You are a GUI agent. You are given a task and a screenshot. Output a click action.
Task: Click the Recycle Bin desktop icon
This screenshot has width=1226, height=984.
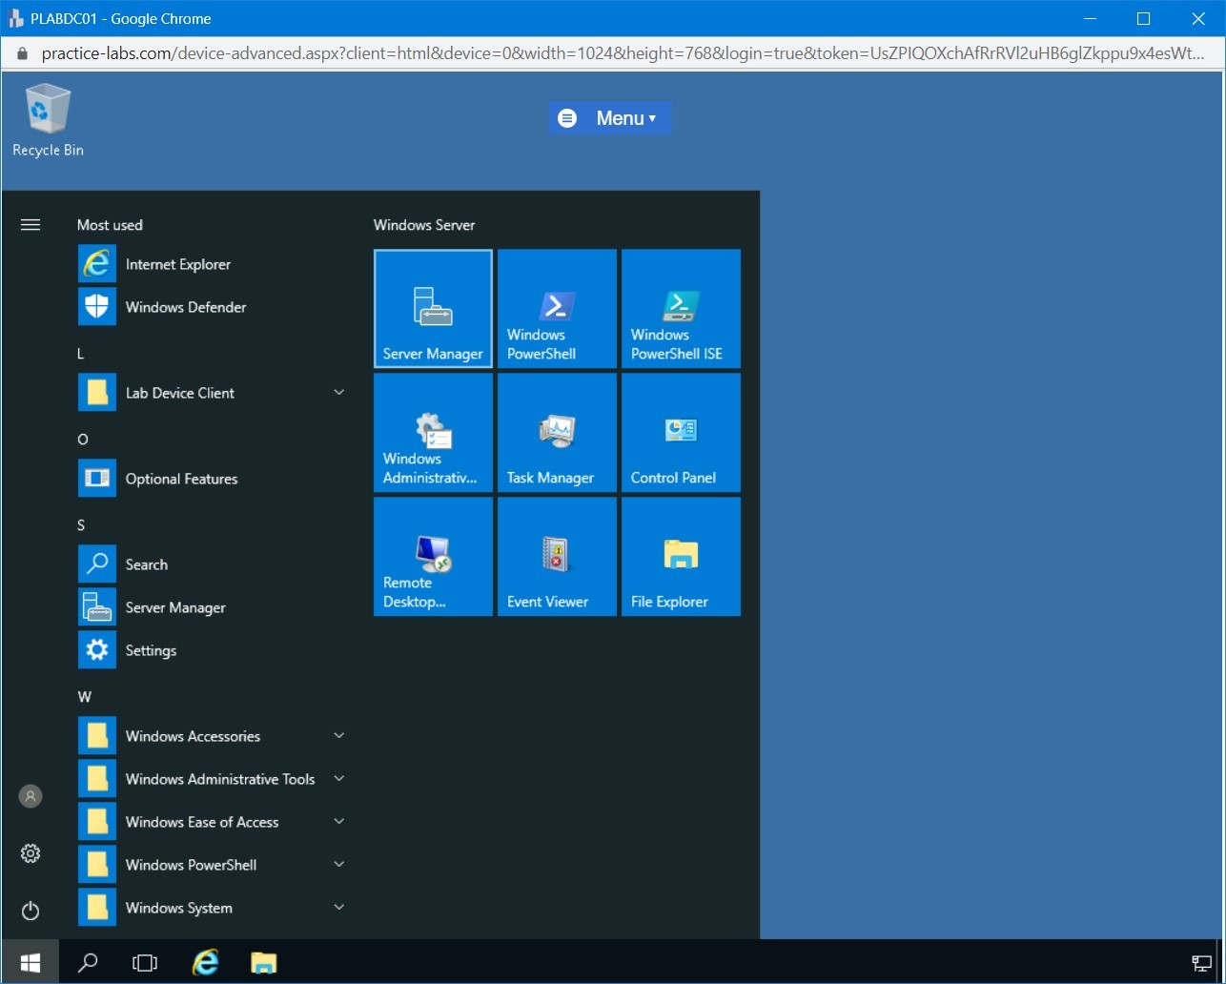48,120
